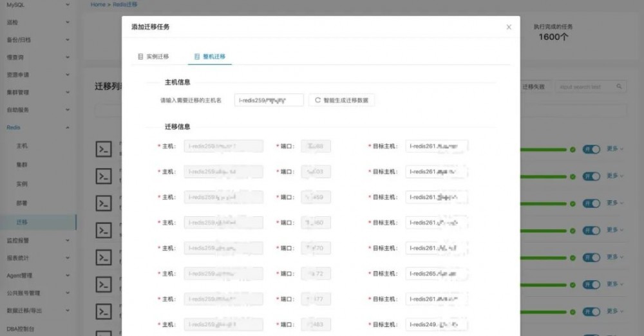
Task: Turn off the switch in the fourth list row
Action: click(x=591, y=230)
